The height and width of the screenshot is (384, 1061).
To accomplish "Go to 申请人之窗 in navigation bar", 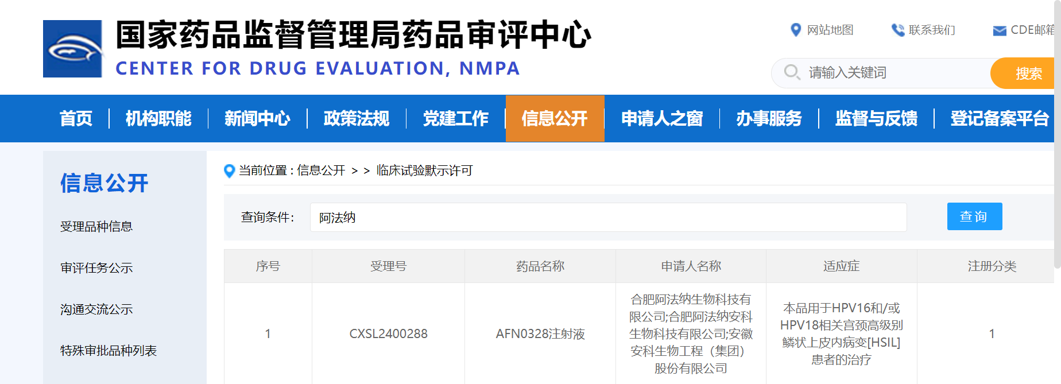I will [x=662, y=119].
